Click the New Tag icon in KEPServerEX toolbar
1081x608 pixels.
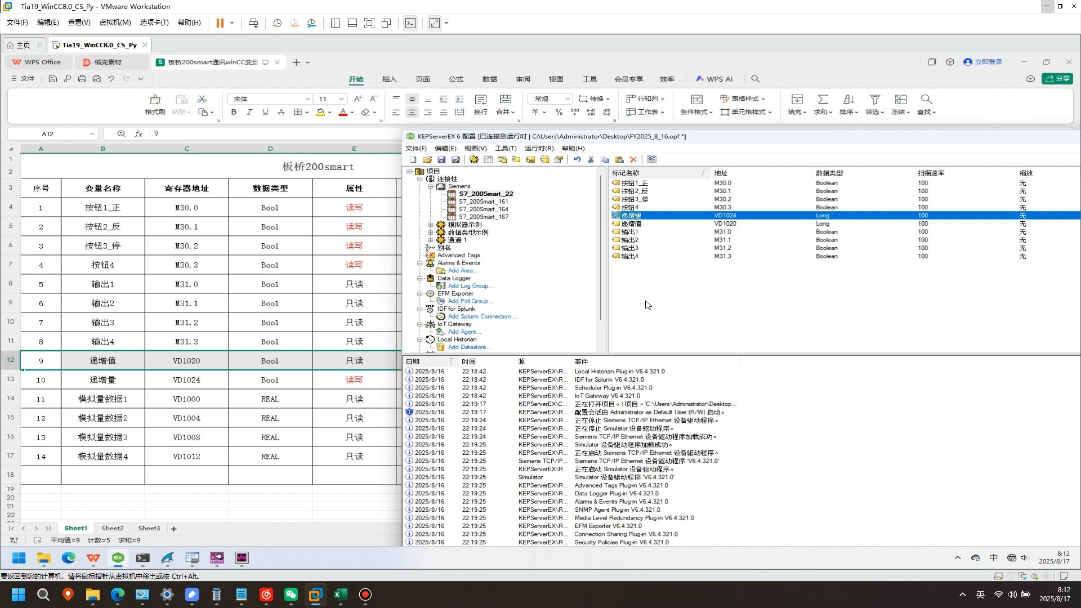click(516, 160)
